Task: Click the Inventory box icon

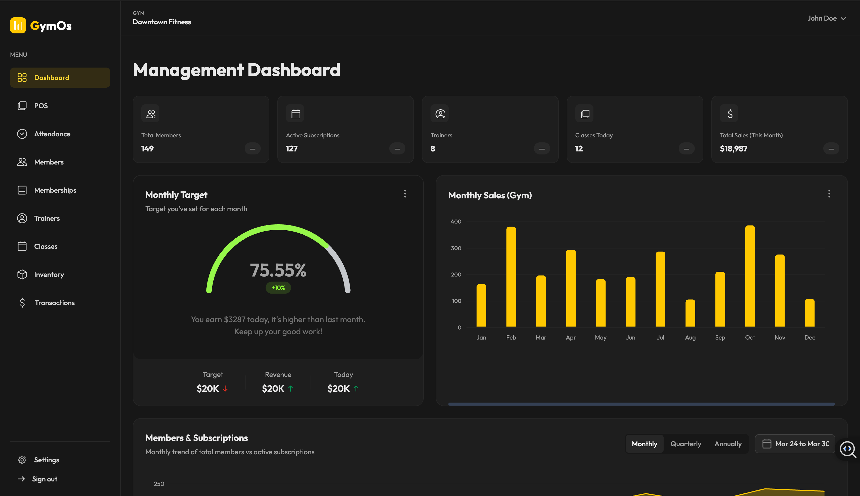Action: tap(22, 274)
